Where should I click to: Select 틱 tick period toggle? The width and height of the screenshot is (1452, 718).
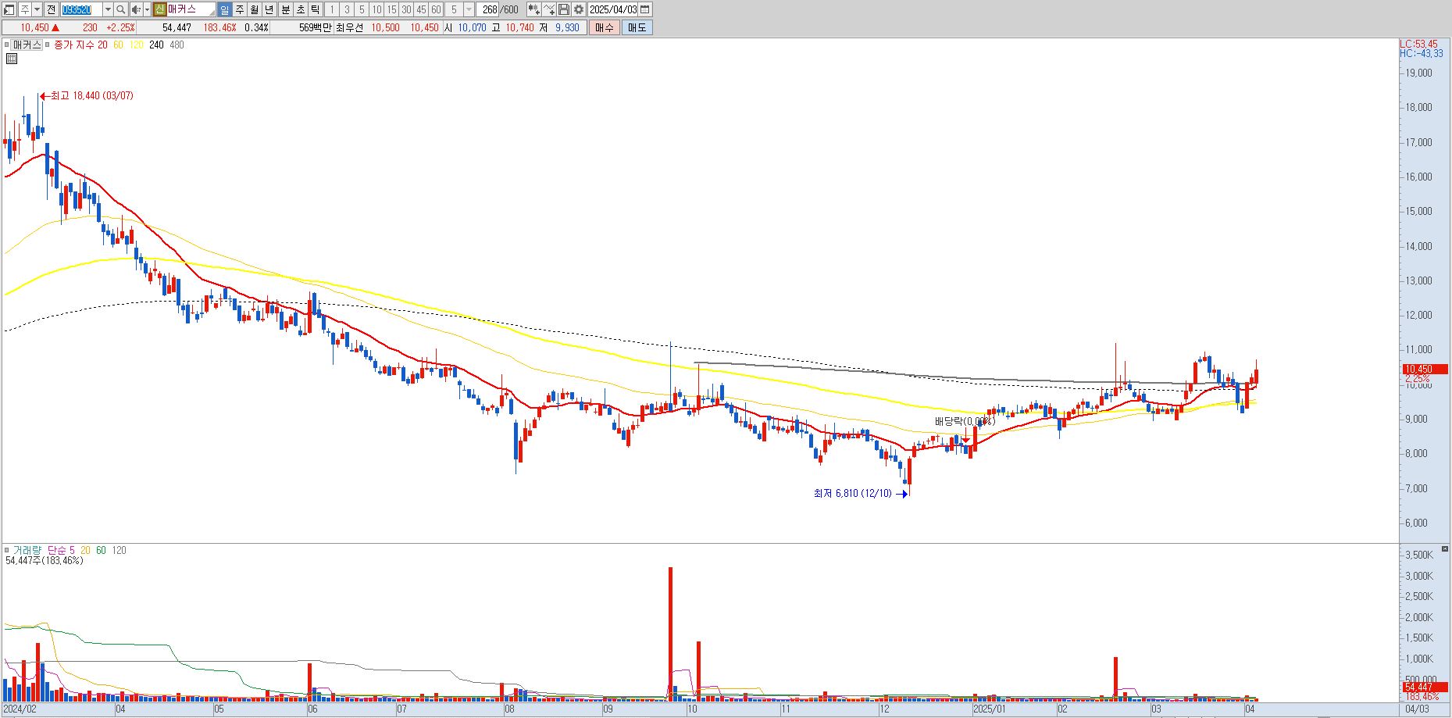pos(315,9)
